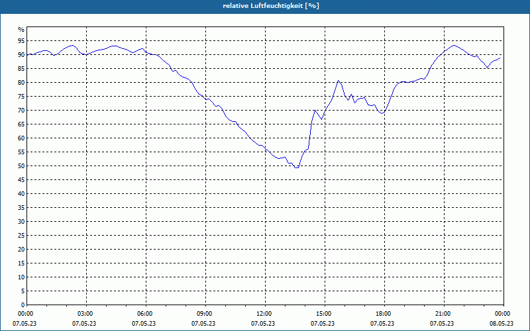The width and height of the screenshot is (530, 331).
Task: Click the y-axis label '35'
Action: pos(21,208)
